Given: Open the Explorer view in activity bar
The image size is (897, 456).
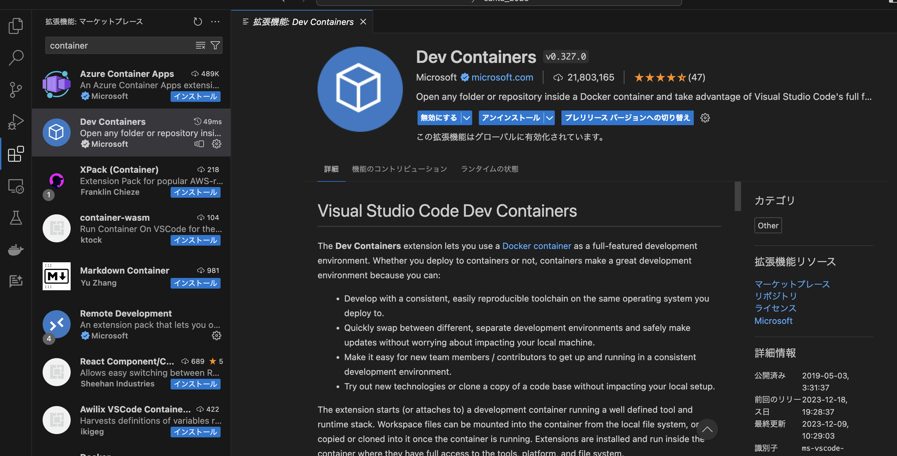Looking at the screenshot, I should (x=16, y=26).
